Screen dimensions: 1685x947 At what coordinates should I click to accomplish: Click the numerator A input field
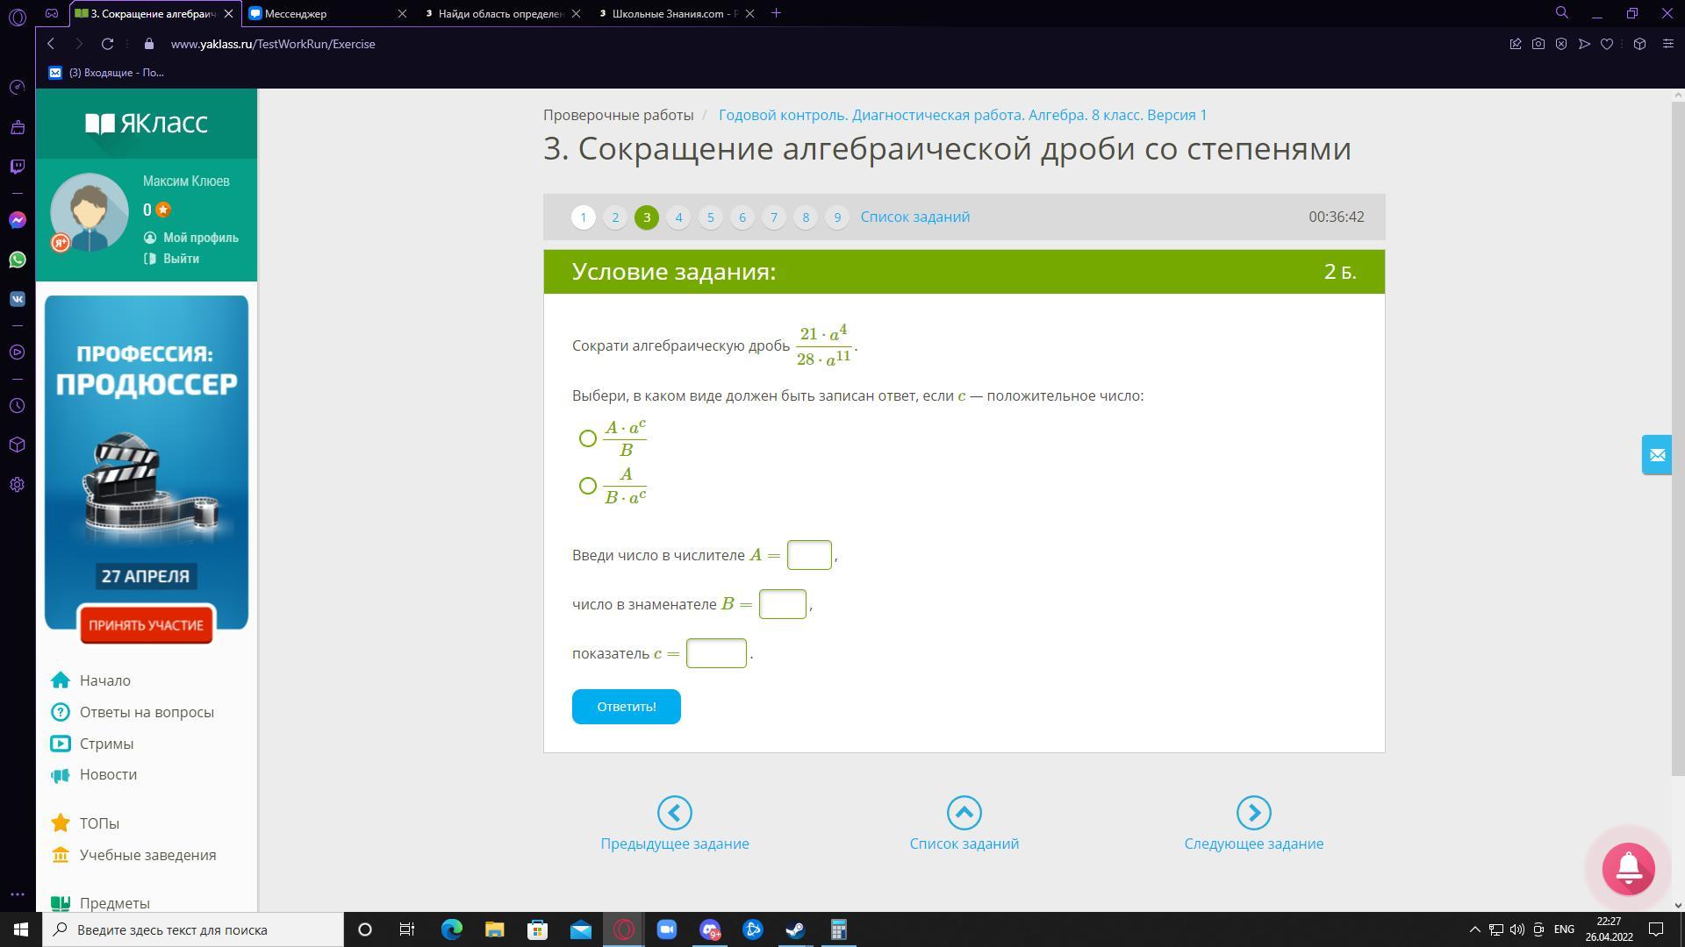[809, 555]
